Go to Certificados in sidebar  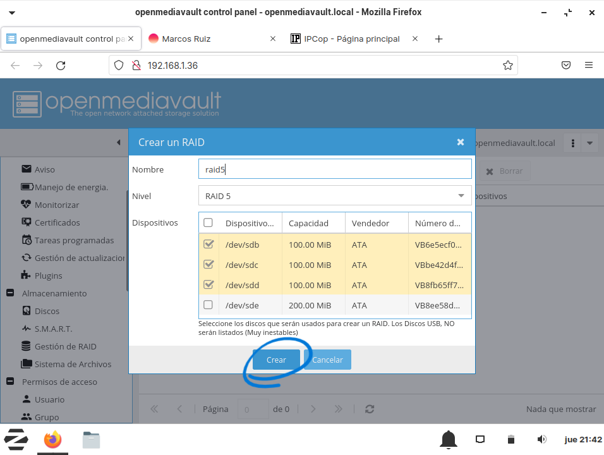click(x=57, y=222)
